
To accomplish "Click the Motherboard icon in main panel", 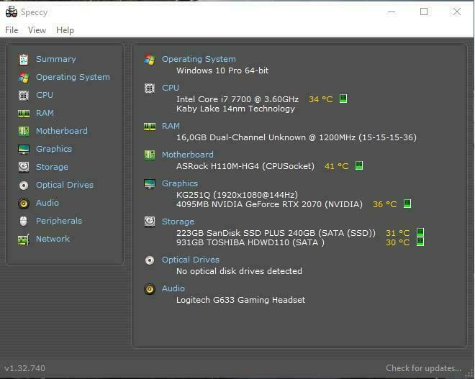I will click(x=150, y=155).
